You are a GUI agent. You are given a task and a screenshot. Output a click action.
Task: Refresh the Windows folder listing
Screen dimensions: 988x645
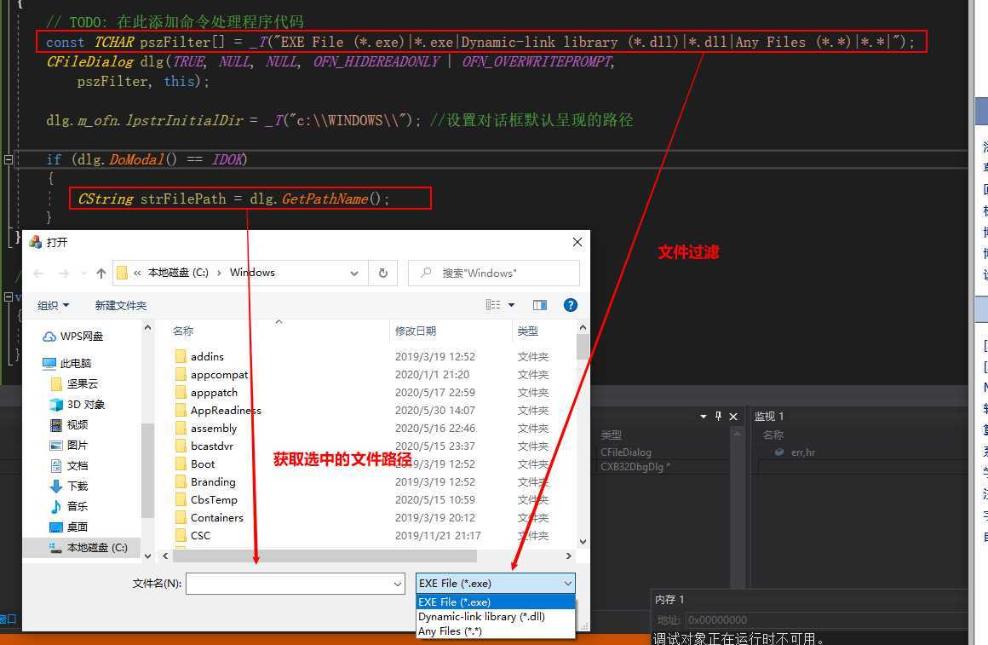click(382, 273)
